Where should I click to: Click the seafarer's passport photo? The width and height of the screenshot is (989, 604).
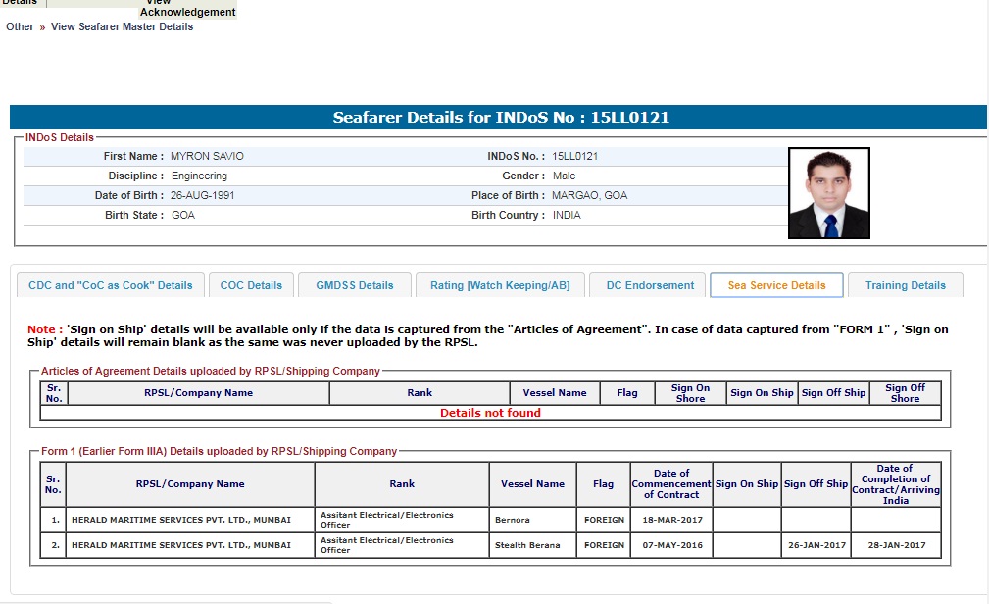[828, 193]
